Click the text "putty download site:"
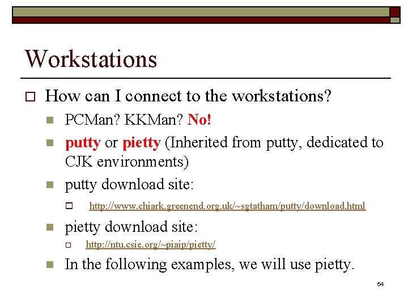 click(129, 185)
